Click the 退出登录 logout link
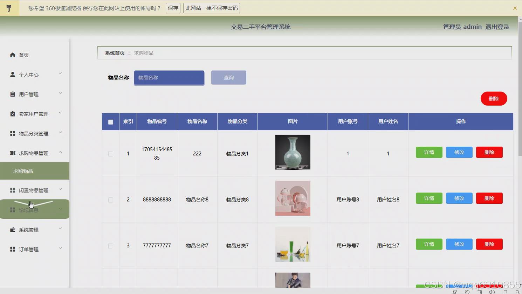Image resolution: width=522 pixels, height=294 pixels. click(497, 27)
